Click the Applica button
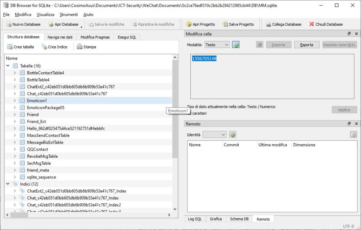The image size is (361, 230). (x=344, y=110)
